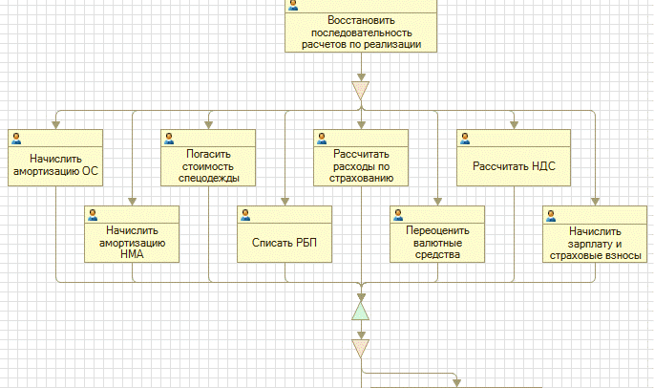Viewport: 654px width, 388px height.
Task: Click the user icon in Погасить стоимость спецодежды block
Action: click(x=169, y=139)
